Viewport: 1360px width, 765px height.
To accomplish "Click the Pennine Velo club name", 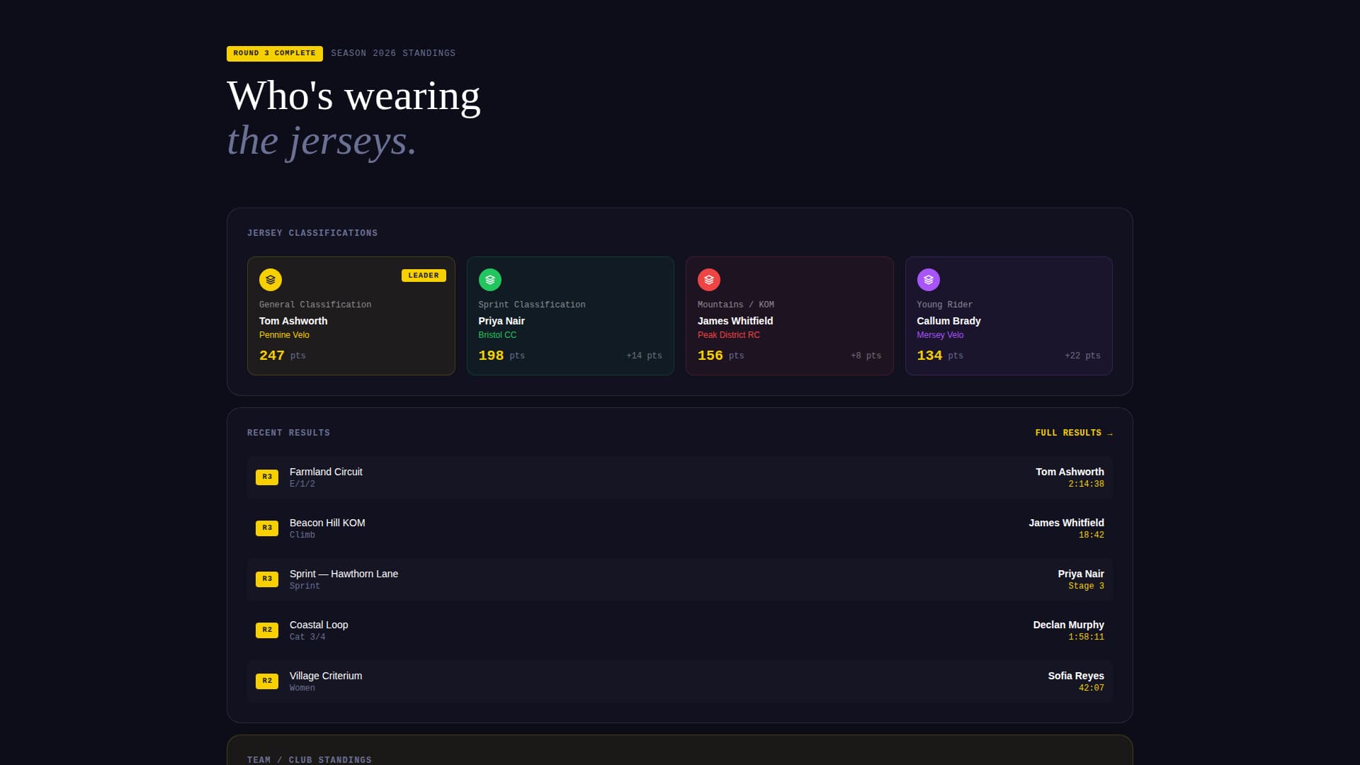I will tap(284, 335).
